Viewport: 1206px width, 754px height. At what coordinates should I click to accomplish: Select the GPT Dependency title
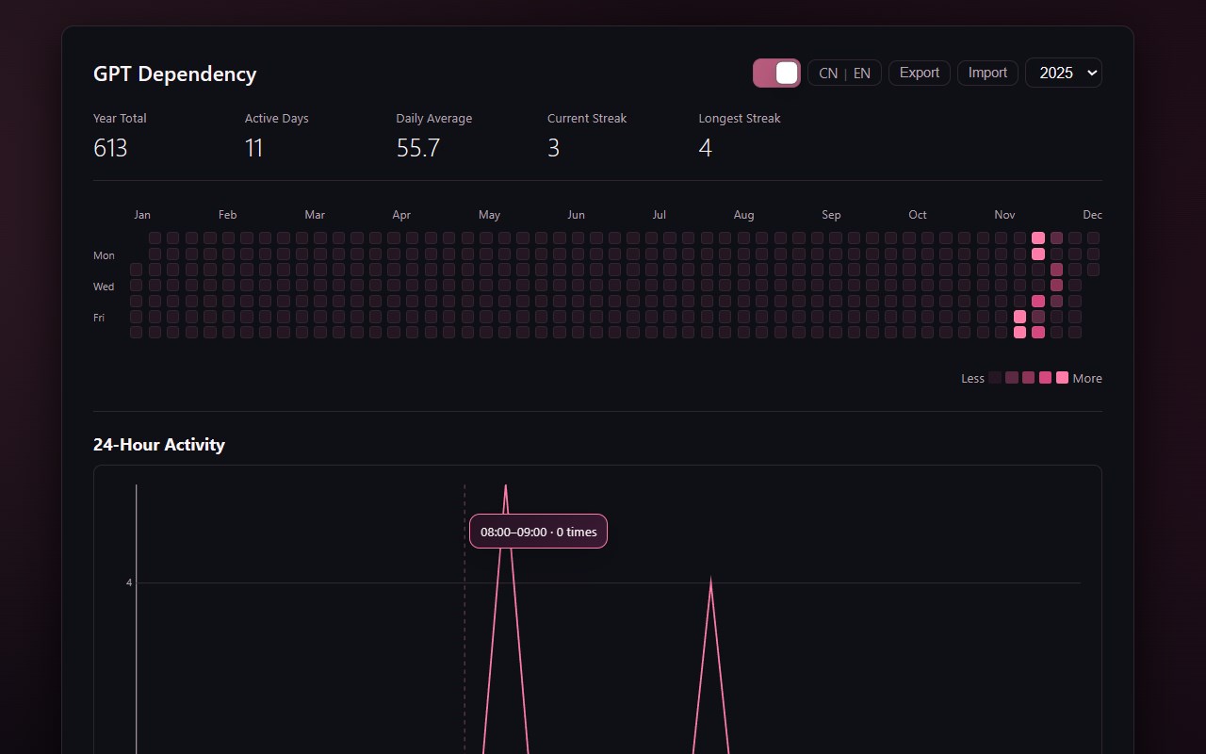tap(174, 74)
